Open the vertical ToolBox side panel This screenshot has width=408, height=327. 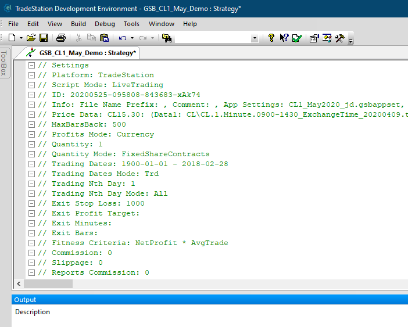[5, 63]
